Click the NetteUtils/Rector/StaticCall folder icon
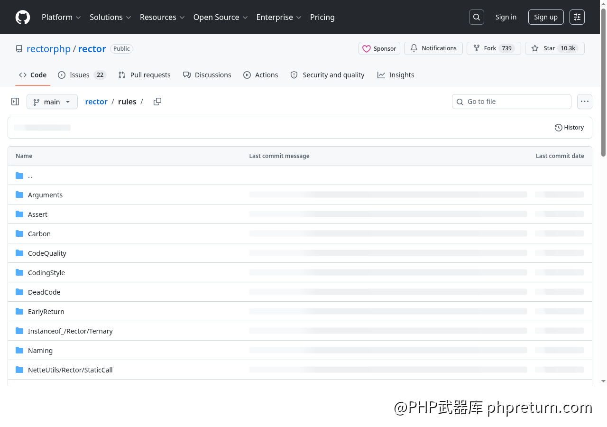Screen dimensions: 607x427 (x=19, y=370)
